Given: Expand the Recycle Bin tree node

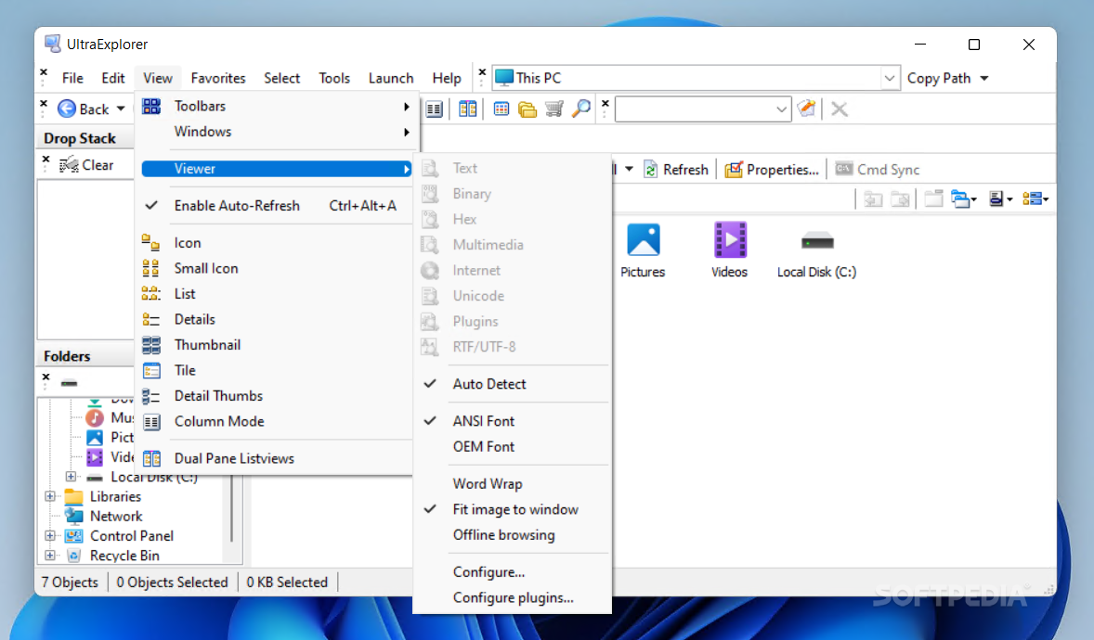Looking at the screenshot, I should (50, 556).
